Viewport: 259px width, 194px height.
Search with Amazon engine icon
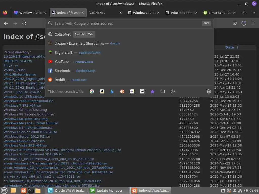point(102,91)
